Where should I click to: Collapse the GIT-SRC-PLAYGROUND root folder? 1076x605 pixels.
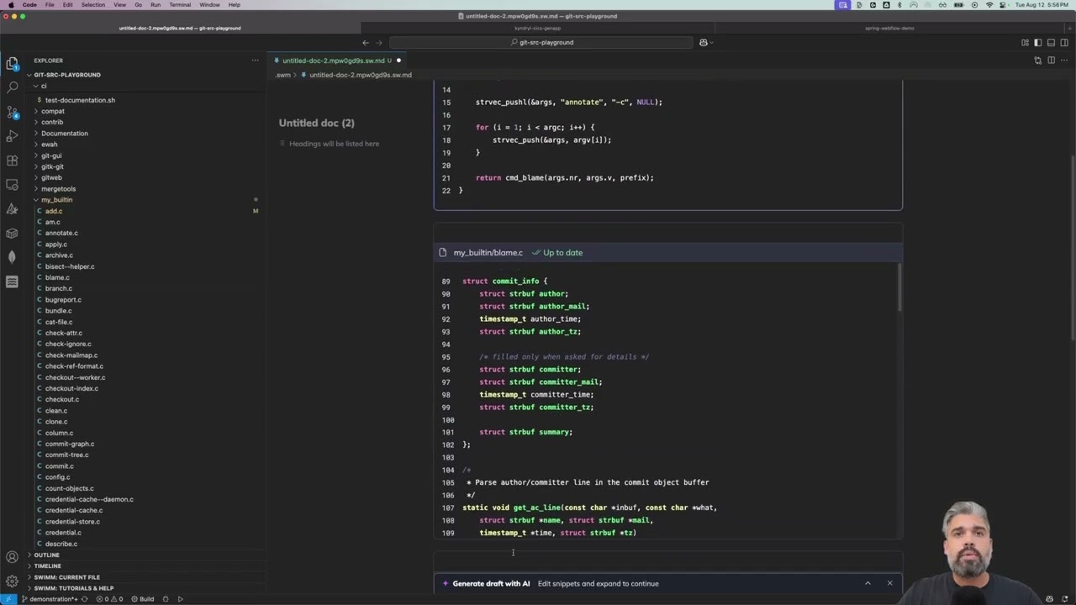67,75
